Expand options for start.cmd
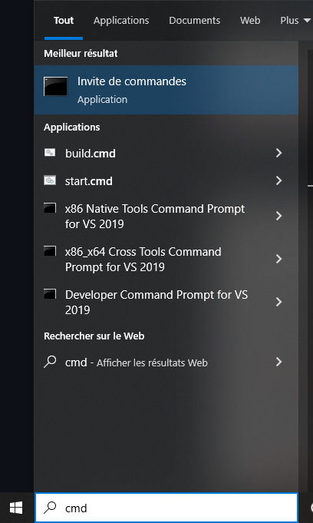The height and width of the screenshot is (523, 313). pos(279,180)
